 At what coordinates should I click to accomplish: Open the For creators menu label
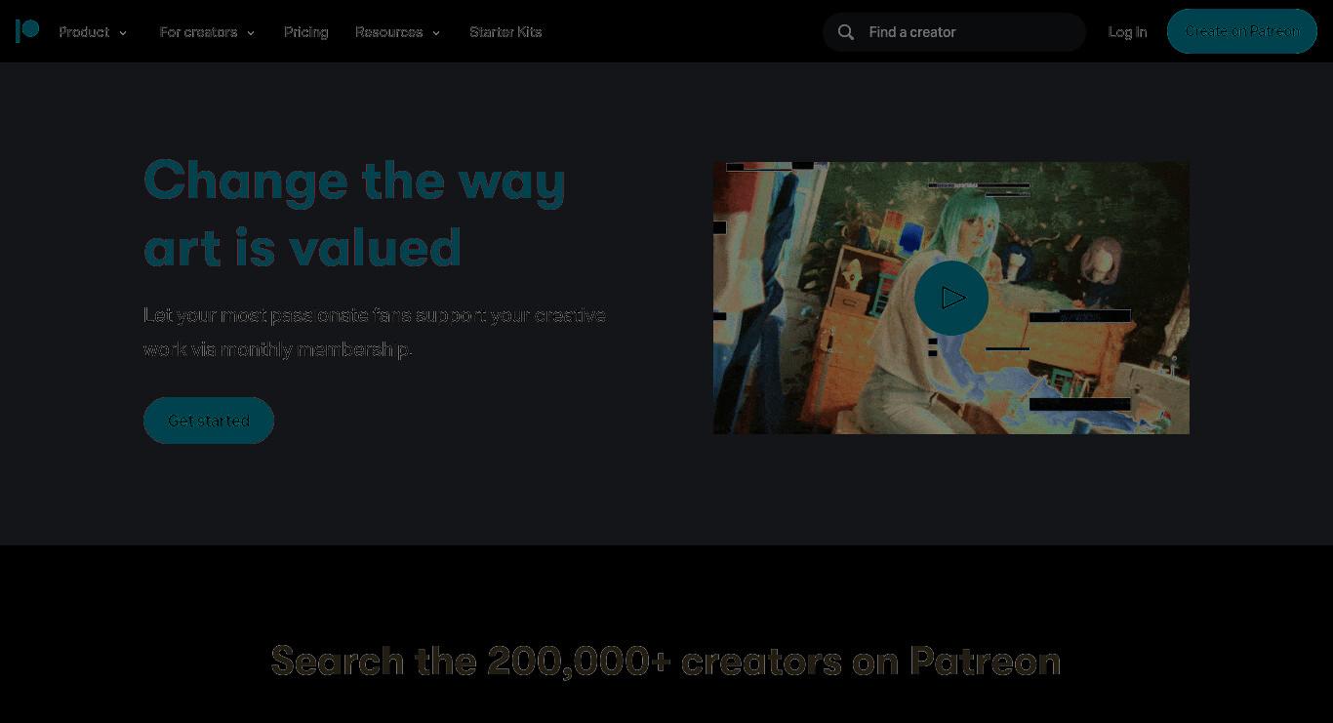198,32
